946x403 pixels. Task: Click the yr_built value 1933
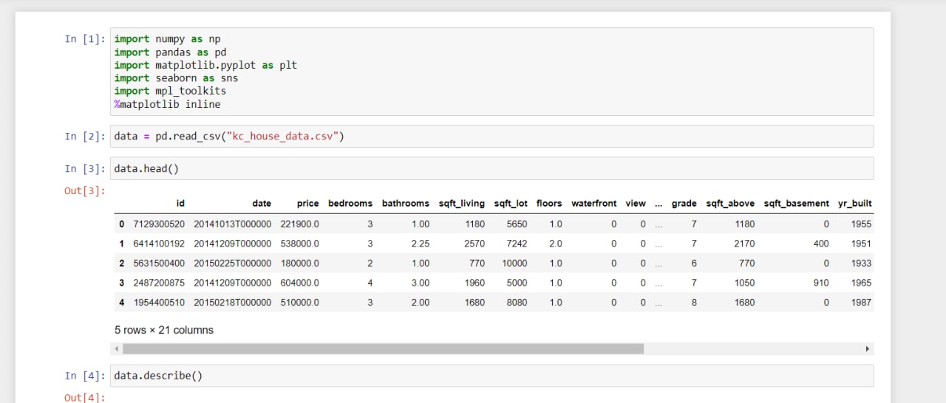point(862,263)
